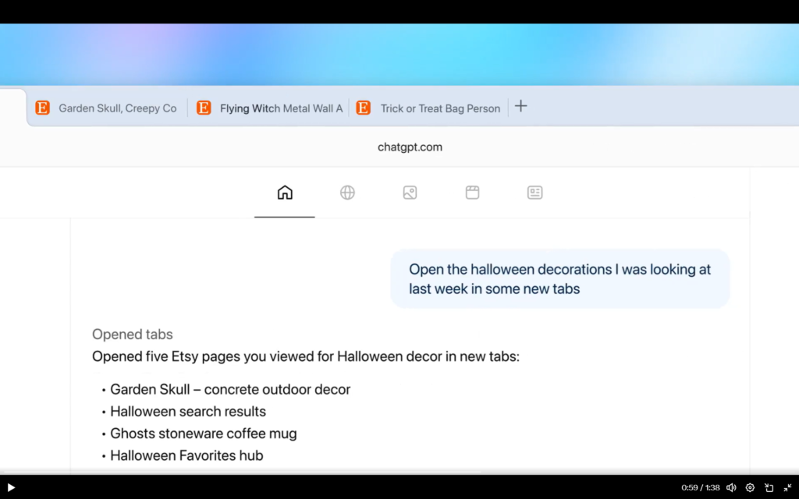Open the News card icon on the right
The height and width of the screenshot is (499, 799).
pyautogui.click(x=534, y=193)
